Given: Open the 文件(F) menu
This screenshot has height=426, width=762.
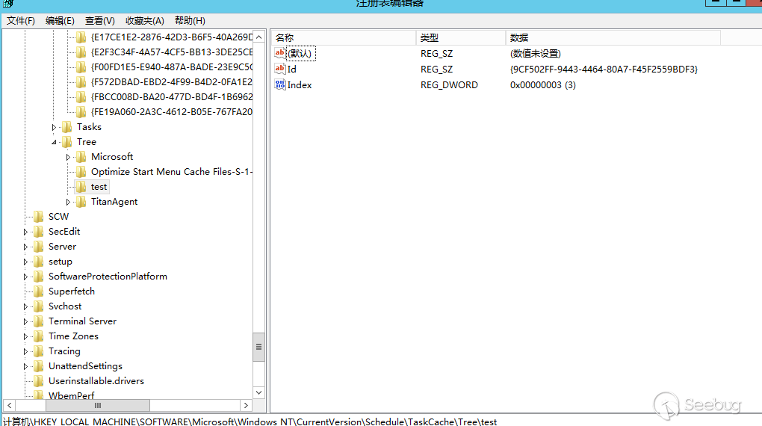Looking at the screenshot, I should coord(21,21).
